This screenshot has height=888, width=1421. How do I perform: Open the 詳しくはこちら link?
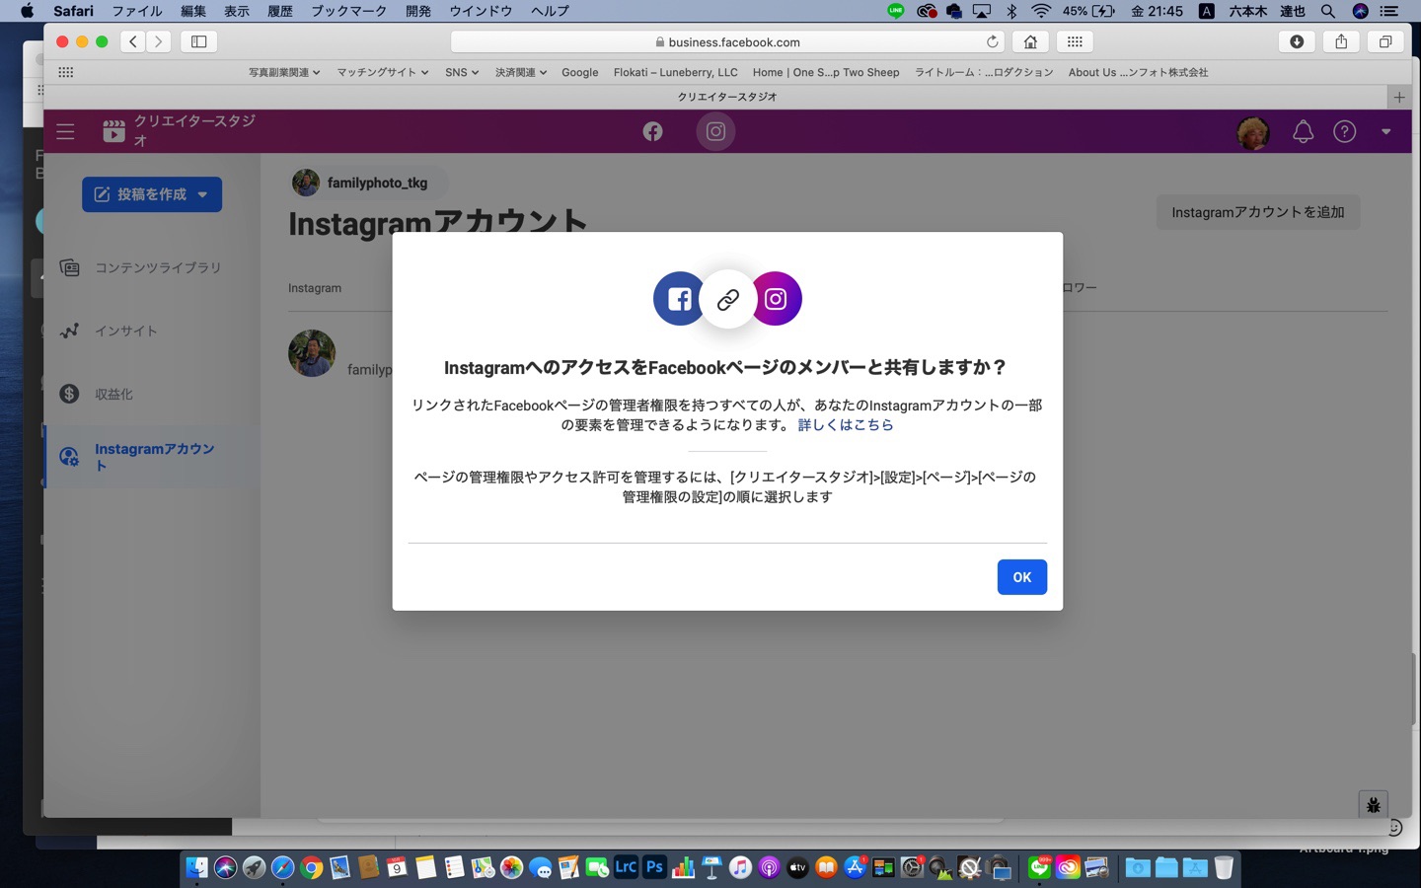click(x=846, y=425)
